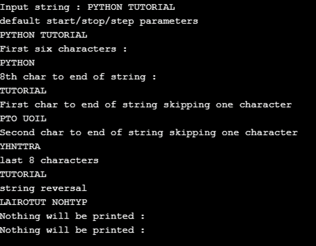Click the 'default start/stop/step parameters' line

99,21
